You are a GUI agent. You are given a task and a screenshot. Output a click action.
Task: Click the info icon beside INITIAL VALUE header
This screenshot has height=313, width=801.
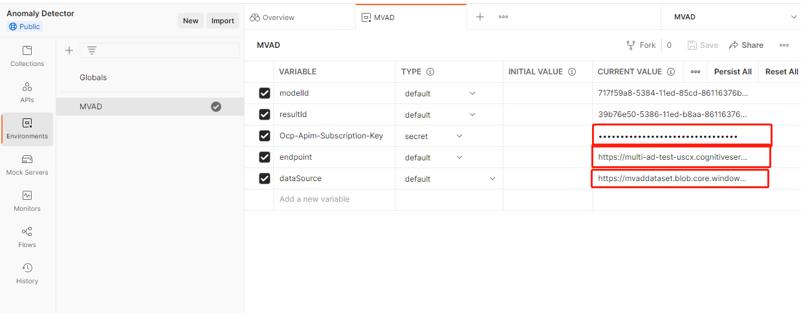pos(572,72)
